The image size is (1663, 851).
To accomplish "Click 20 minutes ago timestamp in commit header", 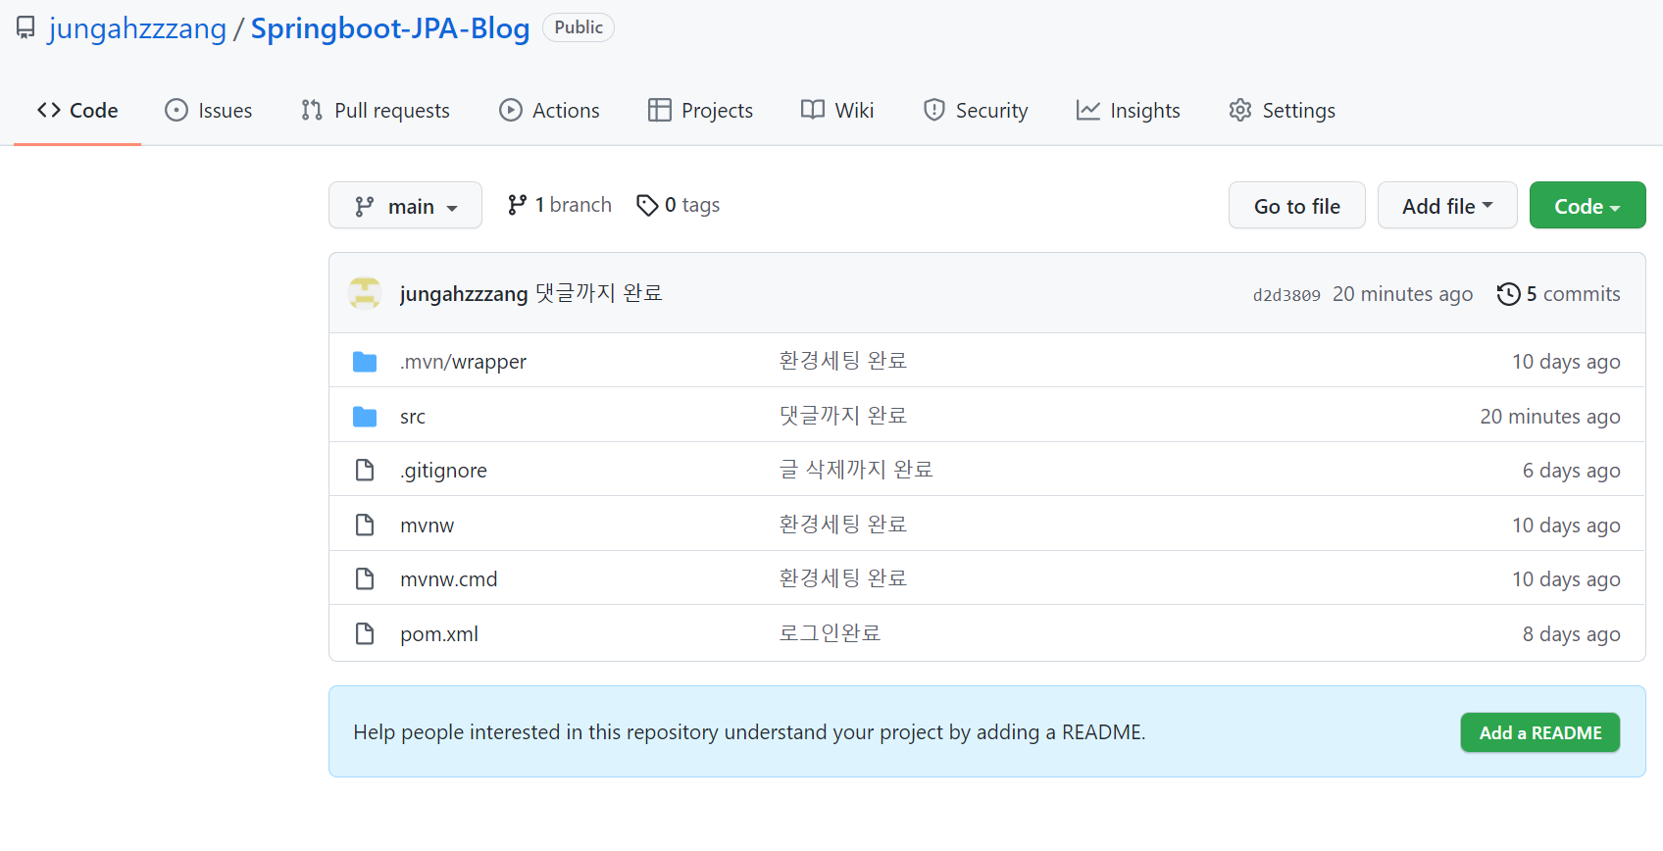I will pos(1402,294).
